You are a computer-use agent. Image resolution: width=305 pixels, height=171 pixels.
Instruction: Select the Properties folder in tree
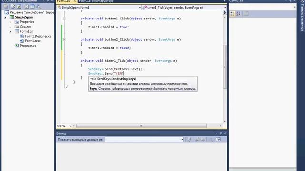[27, 22]
